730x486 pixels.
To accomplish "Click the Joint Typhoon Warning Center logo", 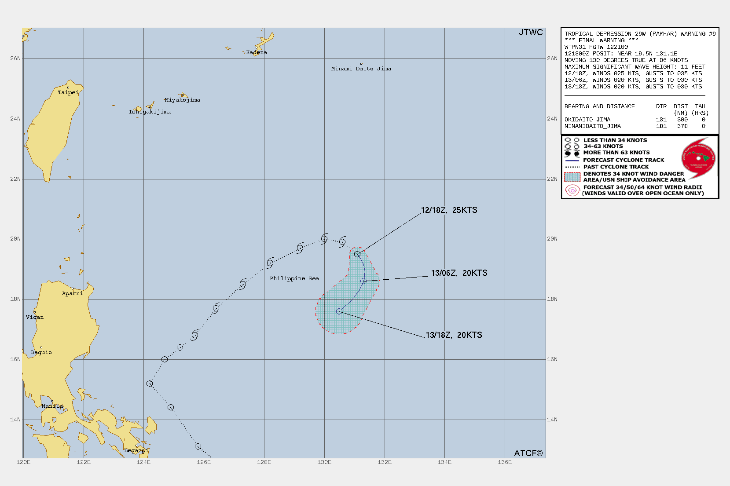I will coord(699,158).
